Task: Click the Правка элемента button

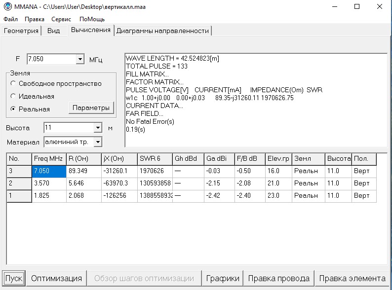Action: [x=352, y=278]
